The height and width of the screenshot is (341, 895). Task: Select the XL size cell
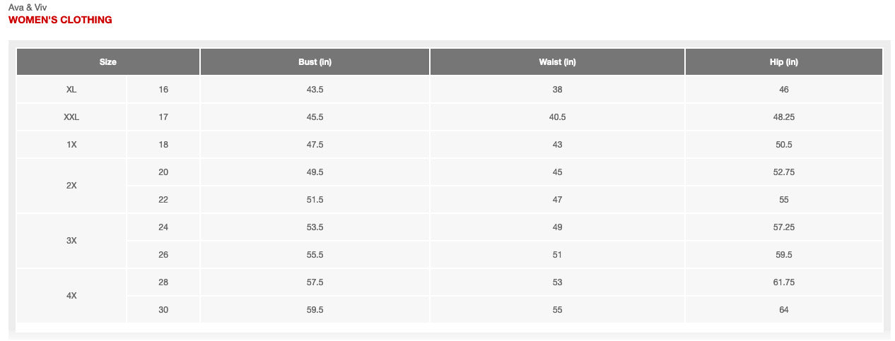point(71,90)
